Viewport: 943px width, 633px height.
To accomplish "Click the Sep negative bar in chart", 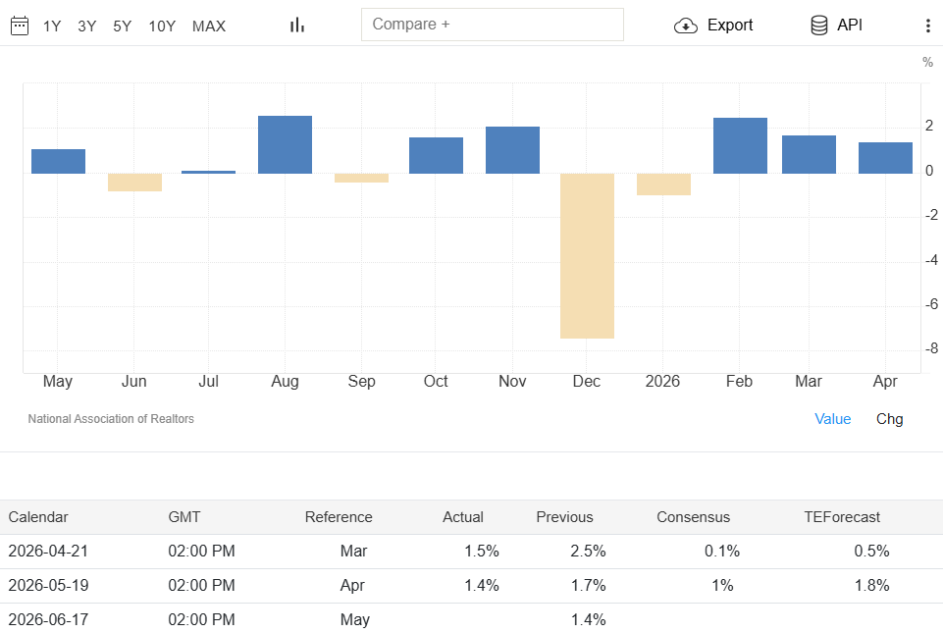I will [x=361, y=178].
